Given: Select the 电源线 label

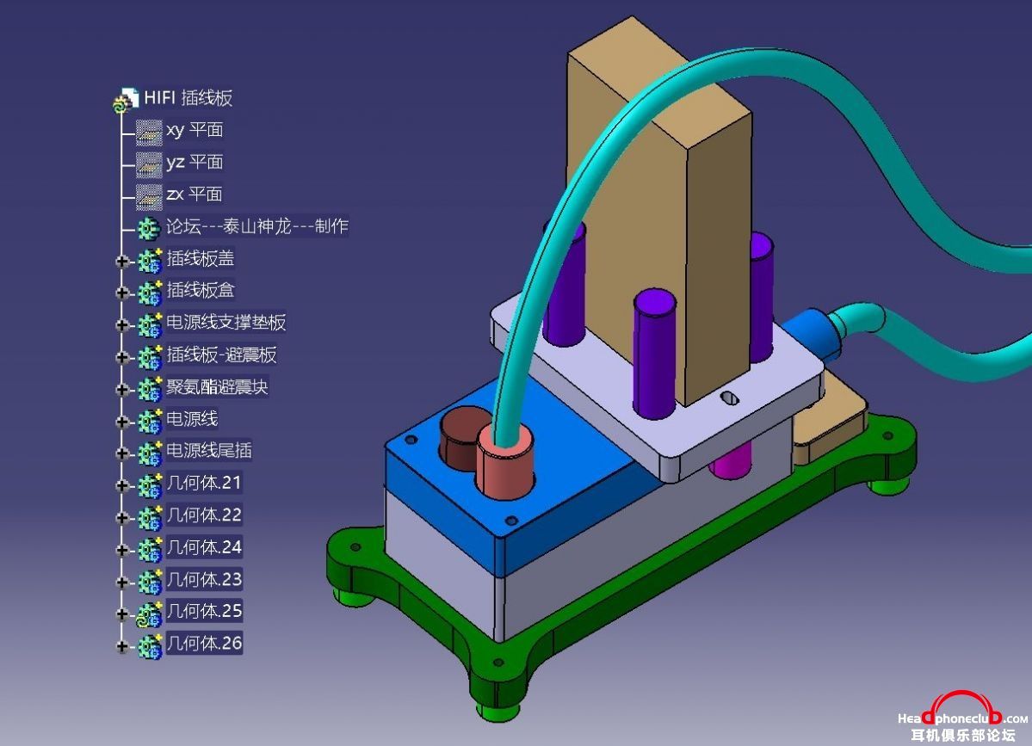Looking at the screenshot, I should point(192,419).
